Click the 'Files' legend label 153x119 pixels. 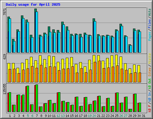click(149, 24)
